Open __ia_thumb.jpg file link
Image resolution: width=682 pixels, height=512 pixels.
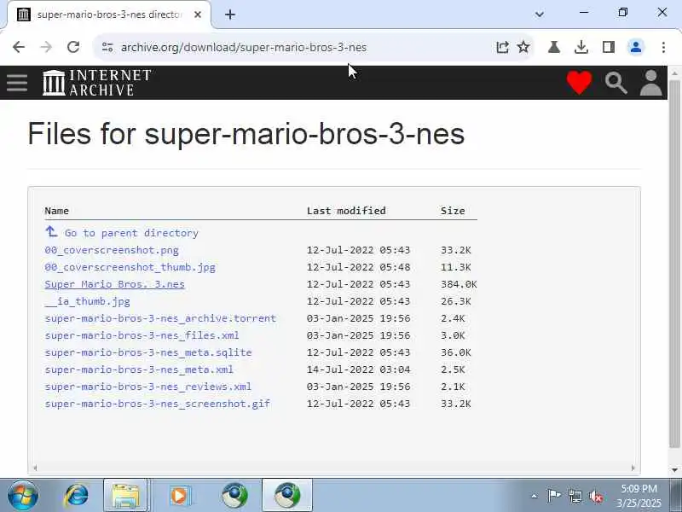[x=88, y=301]
